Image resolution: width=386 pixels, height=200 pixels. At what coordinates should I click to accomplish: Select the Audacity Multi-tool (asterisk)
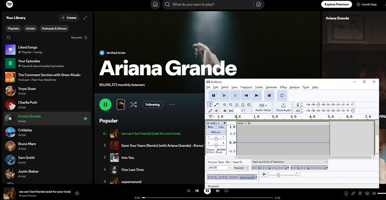(216, 111)
